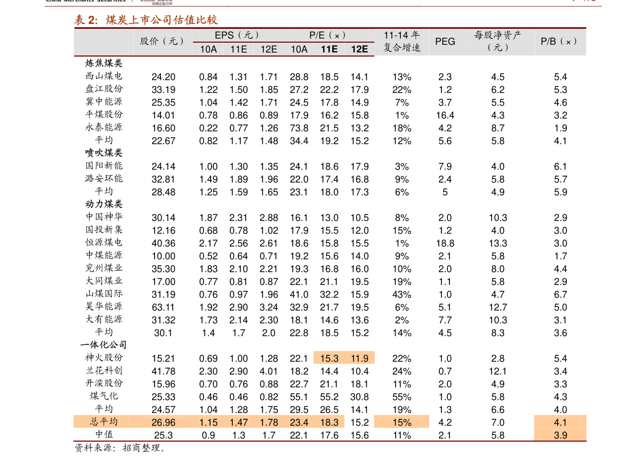
Task: Click the PEG column header
Action: coord(445,41)
